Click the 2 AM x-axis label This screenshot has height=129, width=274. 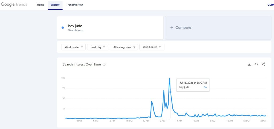click(163, 121)
